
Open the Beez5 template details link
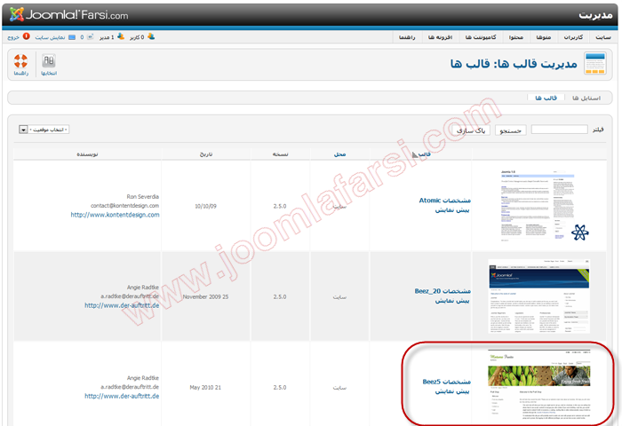[447, 382]
